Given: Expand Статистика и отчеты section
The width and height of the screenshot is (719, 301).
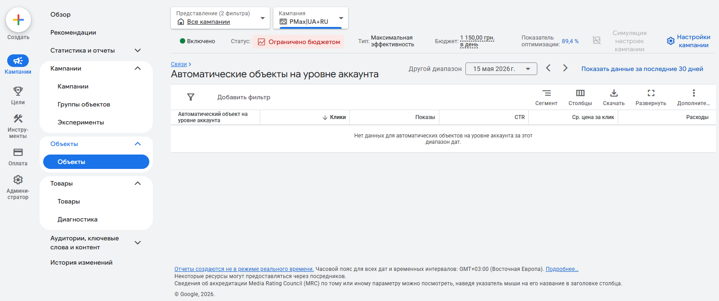Looking at the screenshot, I should coord(96,50).
